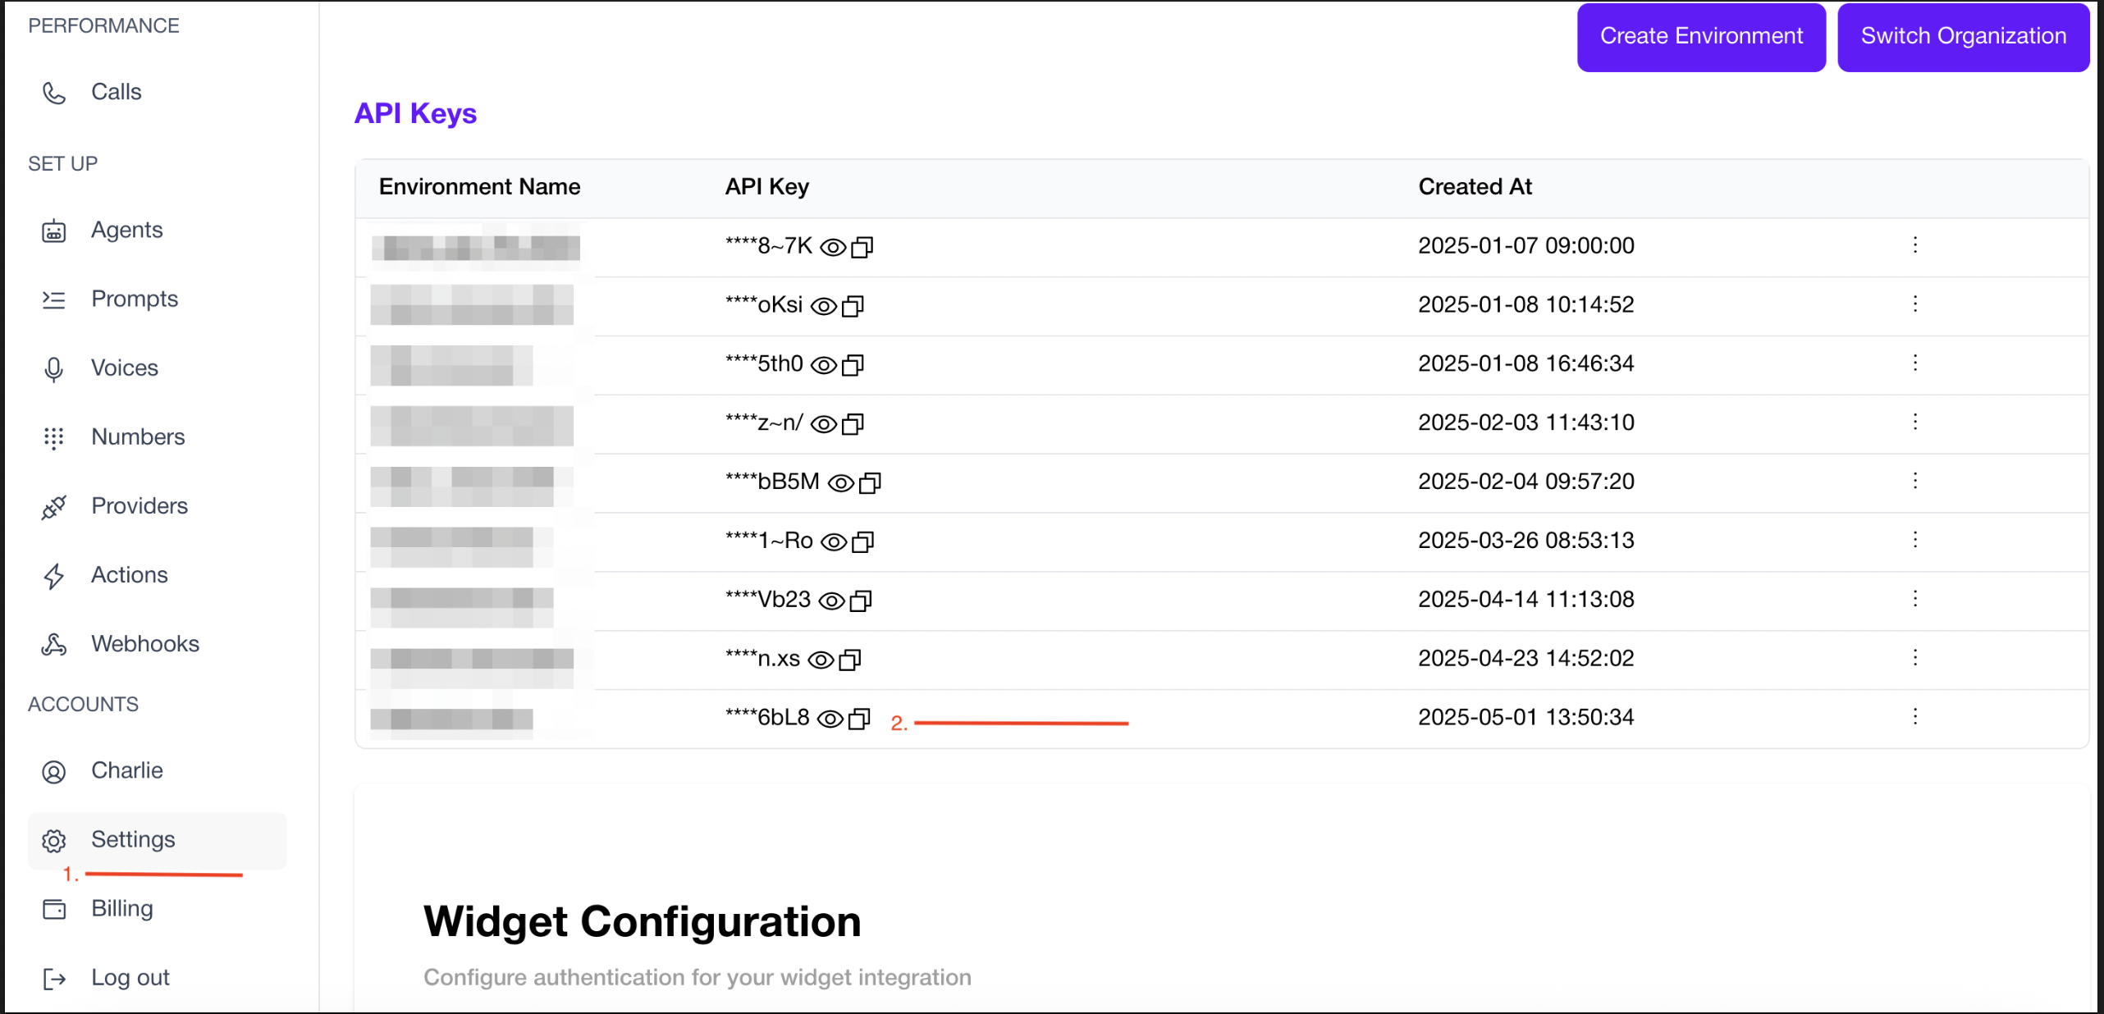
Task: Click the Numbers dial-pad icon
Action: click(x=54, y=438)
